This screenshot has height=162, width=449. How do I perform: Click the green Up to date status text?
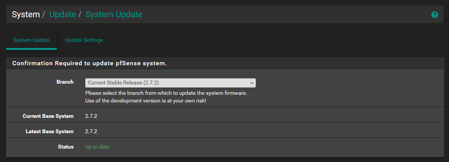pos(98,147)
